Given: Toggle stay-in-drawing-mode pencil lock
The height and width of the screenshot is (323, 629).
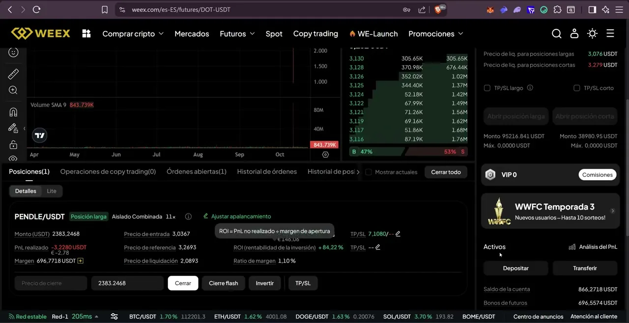Looking at the screenshot, I should click(13, 128).
